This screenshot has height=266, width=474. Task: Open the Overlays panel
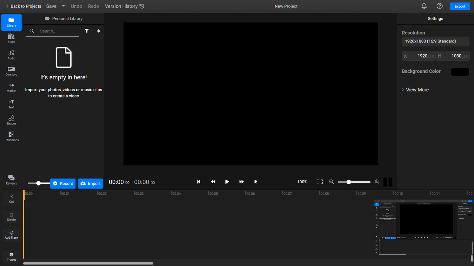point(11,71)
